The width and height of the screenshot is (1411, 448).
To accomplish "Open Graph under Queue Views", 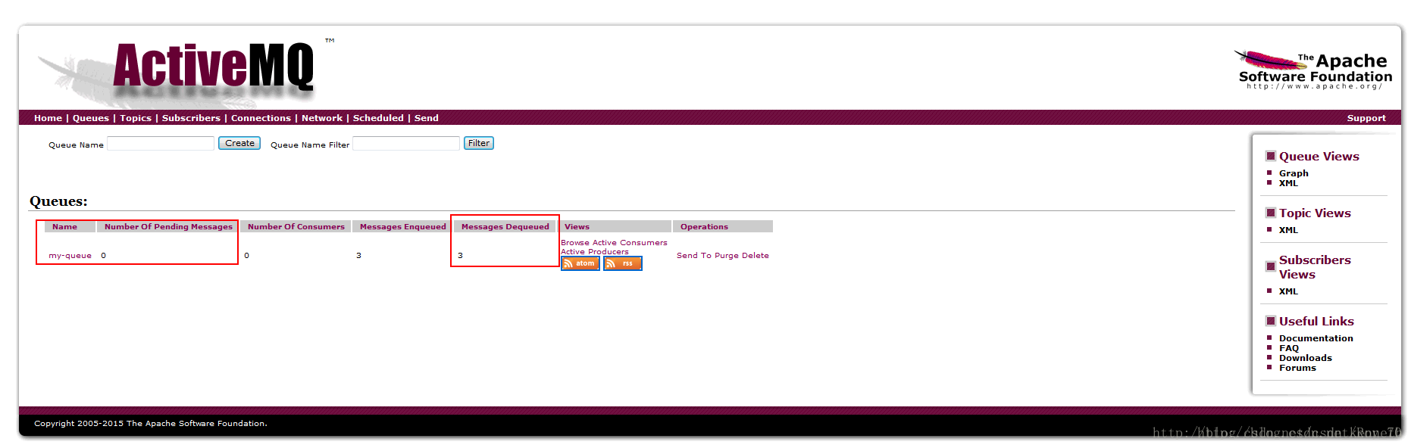I will tap(1294, 173).
